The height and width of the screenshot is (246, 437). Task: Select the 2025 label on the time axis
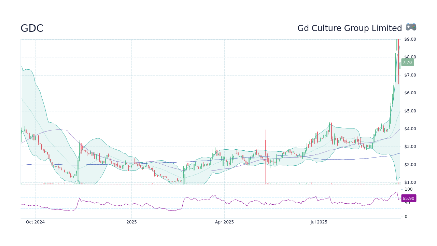tap(131, 222)
